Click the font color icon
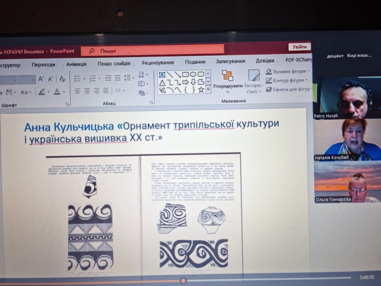The image size is (381, 286). (x=57, y=92)
